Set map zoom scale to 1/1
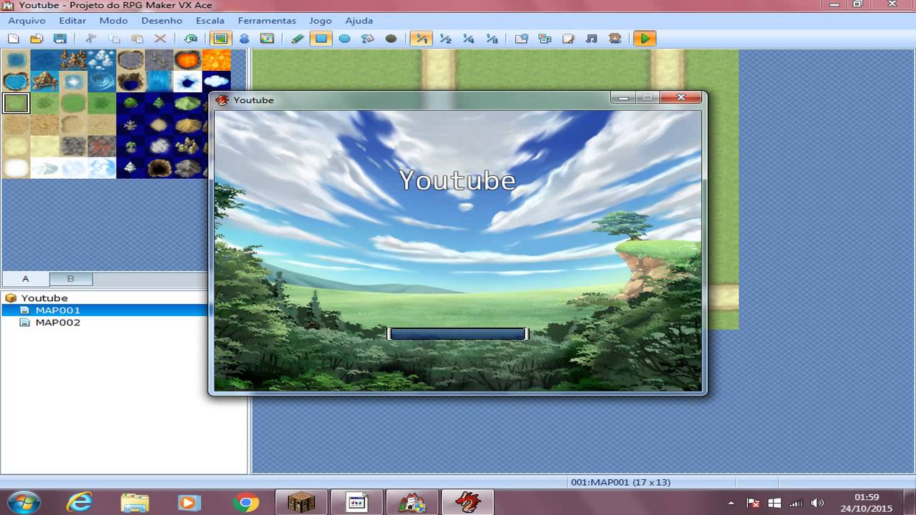Screen dimensions: 916x515 [422, 39]
